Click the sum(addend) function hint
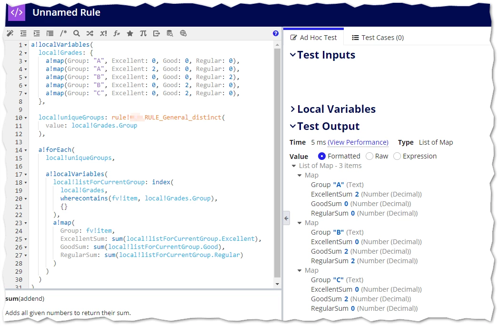 coord(25,299)
